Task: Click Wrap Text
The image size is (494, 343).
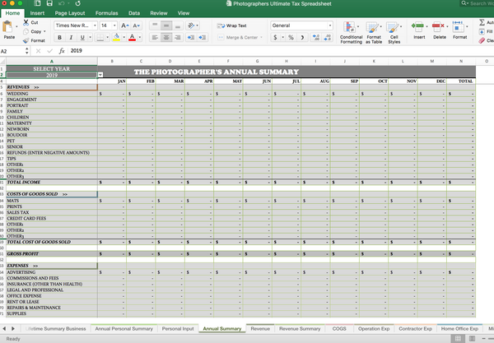Action: tap(232, 25)
